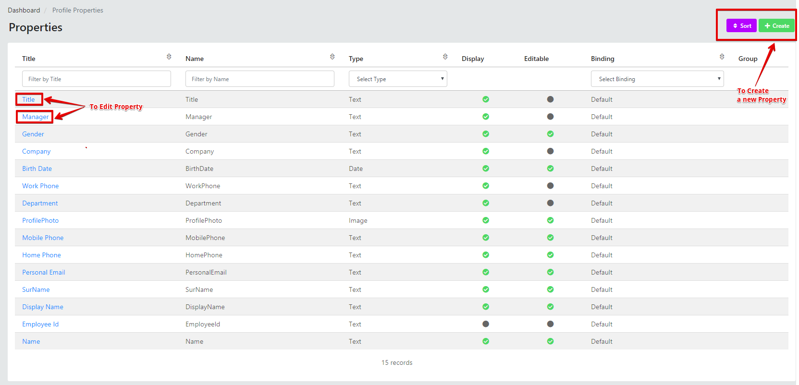Click the Display column header
Screen dimensions: 799x385
point(473,59)
